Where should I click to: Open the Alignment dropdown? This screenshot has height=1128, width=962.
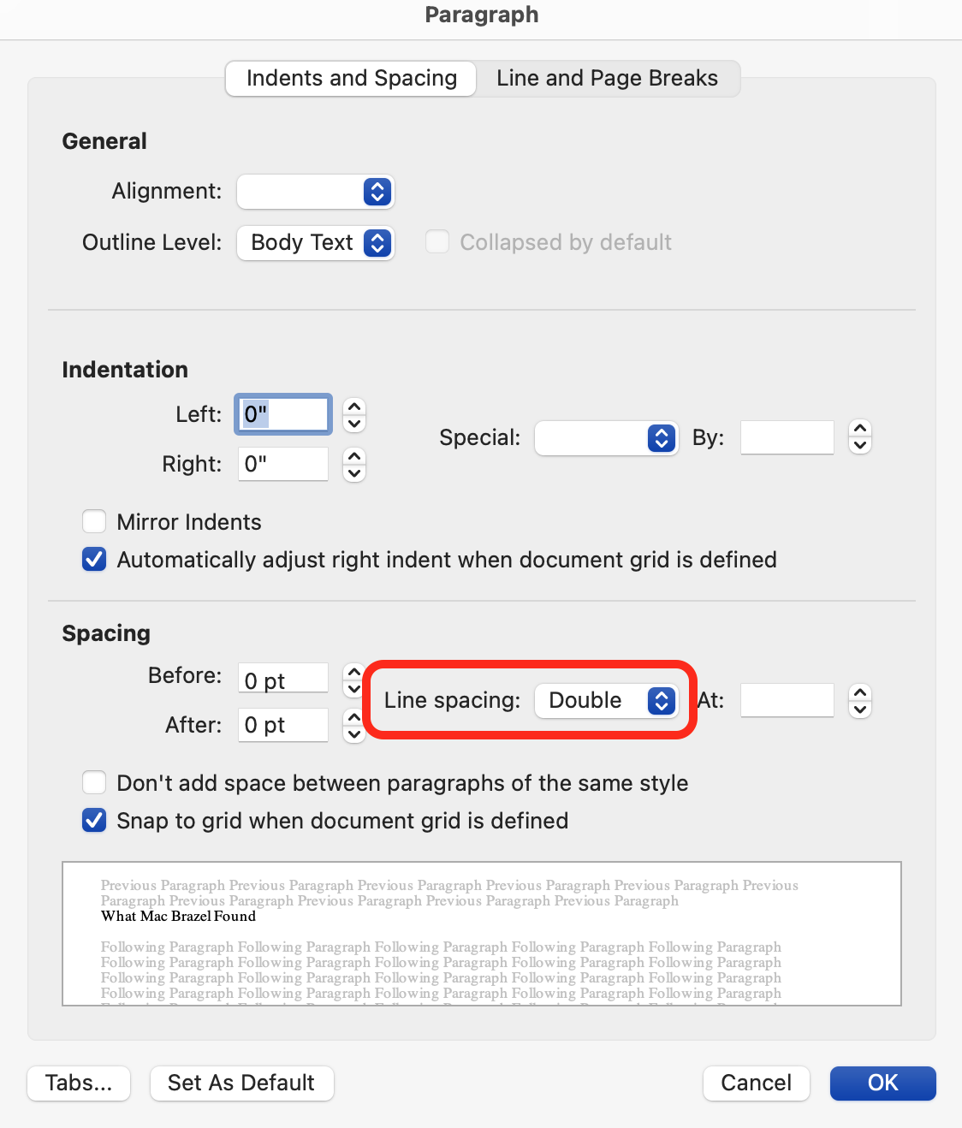click(315, 192)
